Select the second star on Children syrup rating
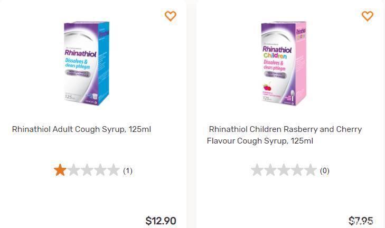The image size is (385, 228). click(270, 170)
